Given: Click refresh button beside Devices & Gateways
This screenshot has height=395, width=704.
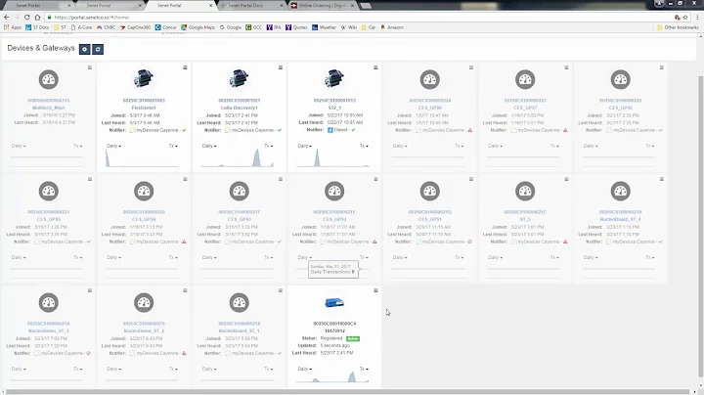Looking at the screenshot, I should point(98,49).
